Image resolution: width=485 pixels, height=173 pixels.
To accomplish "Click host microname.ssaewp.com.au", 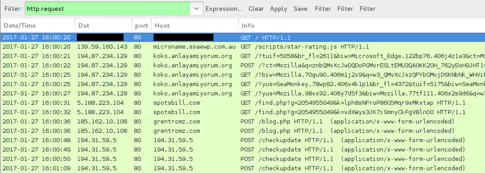I will [x=194, y=47].
